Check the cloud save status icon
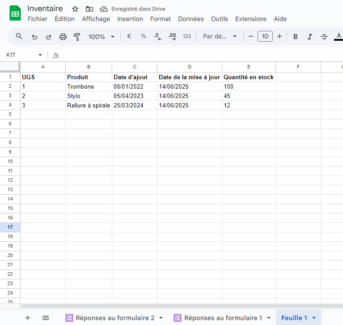The width and height of the screenshot is (343, 325). tap(103, 9)
